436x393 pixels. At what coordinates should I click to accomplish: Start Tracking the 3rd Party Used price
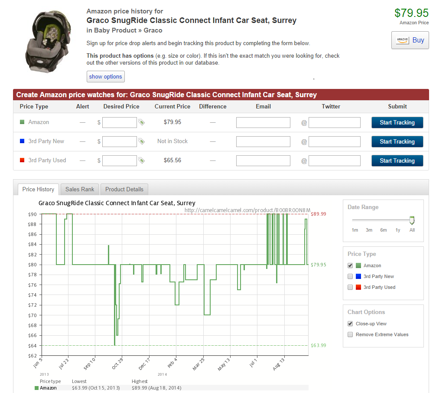(397, 160)
